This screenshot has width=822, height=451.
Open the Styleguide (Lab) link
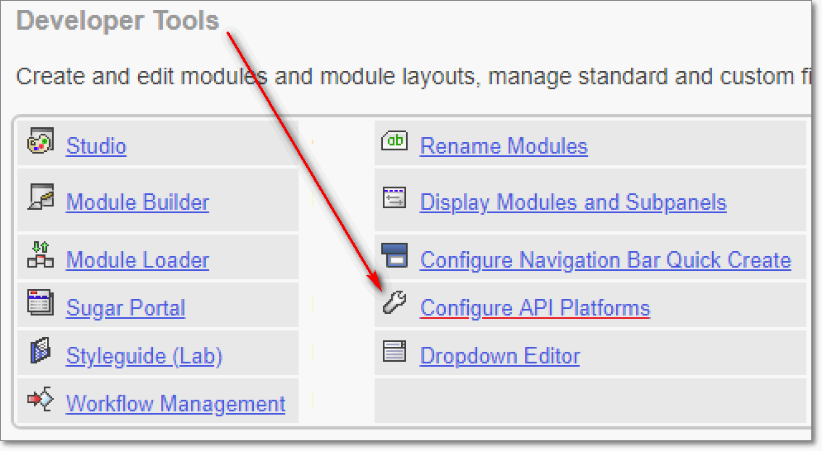tap(144, 356)
